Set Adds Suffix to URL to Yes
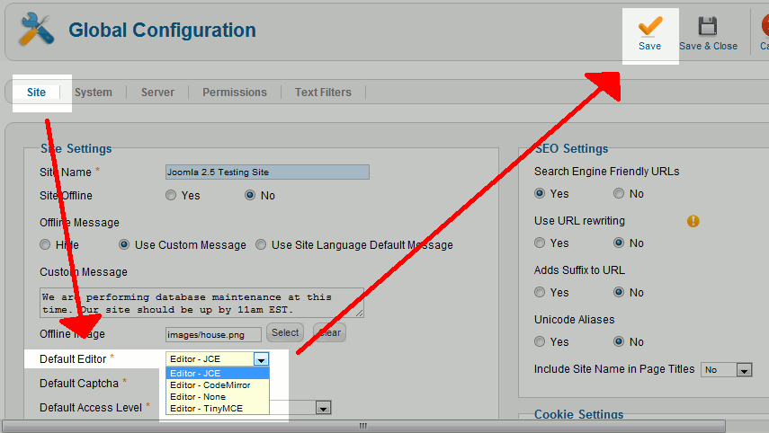 coord(540,293)
